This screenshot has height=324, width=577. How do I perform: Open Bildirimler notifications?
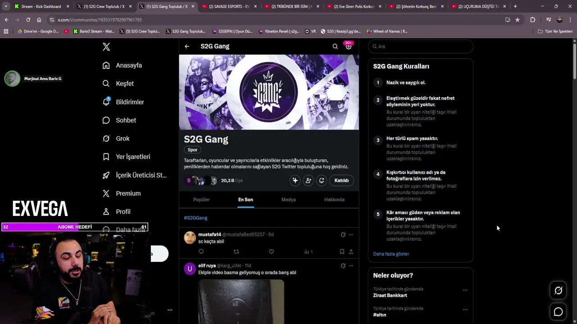click(x=123, y=102)
